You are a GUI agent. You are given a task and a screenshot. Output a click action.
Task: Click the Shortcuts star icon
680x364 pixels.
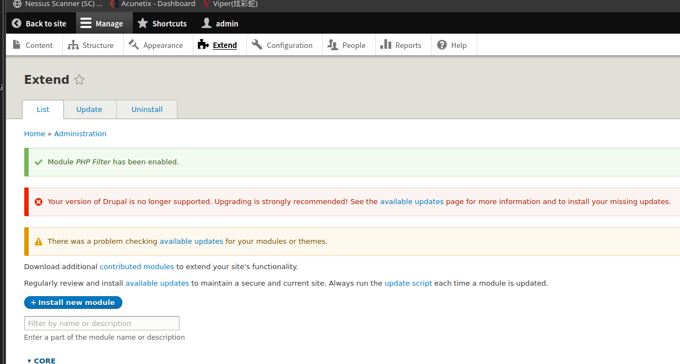(x=143, y=23)
